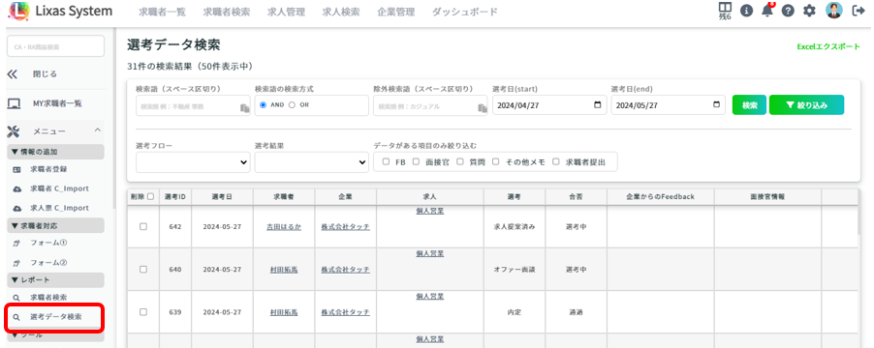This screenshot has height=348, width=874.
Task: Open calendar picker for 選考日(end)
Action: [716, 105]
